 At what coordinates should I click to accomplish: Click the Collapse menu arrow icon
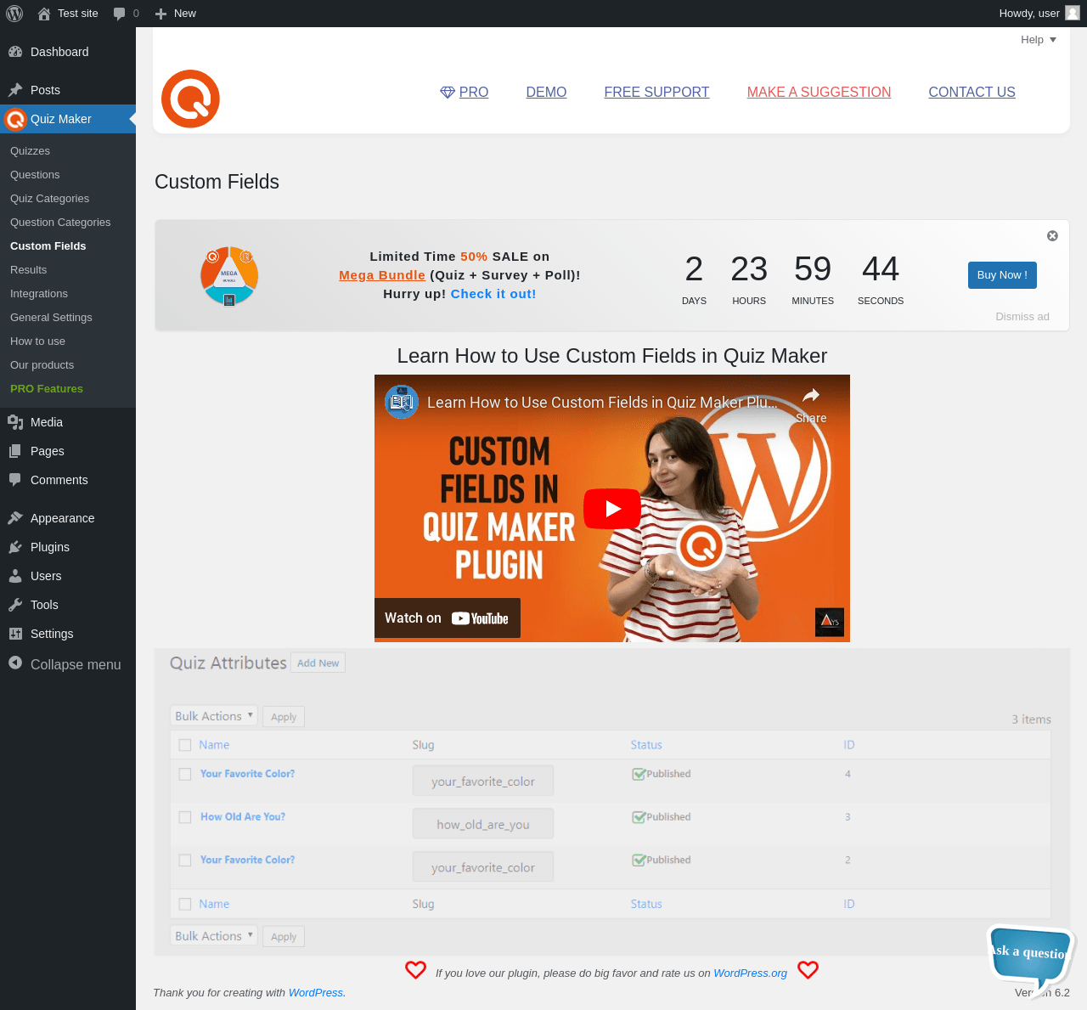15,663
